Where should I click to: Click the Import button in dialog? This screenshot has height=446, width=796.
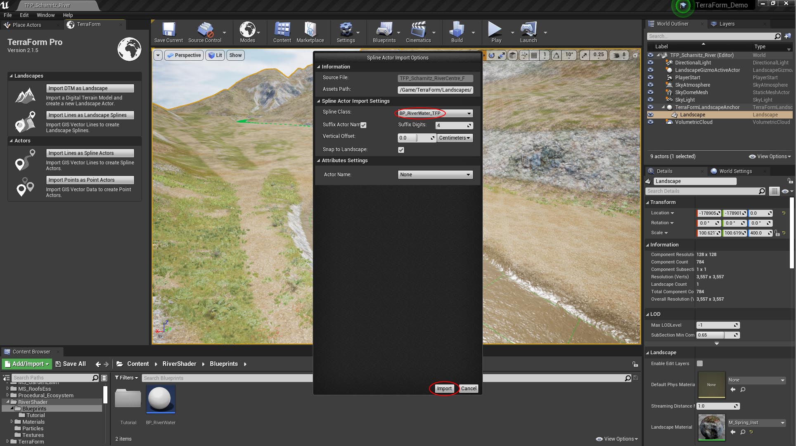[x=444, y=389]
